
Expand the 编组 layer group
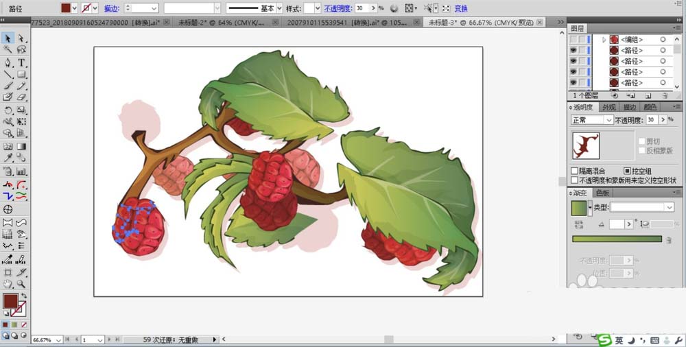(x=604, y=39)
